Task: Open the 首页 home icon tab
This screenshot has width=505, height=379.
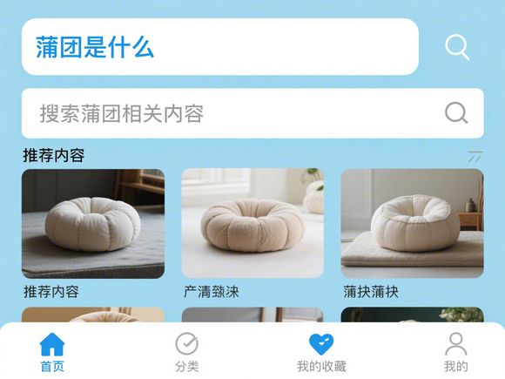Action: pyautogui.click(x=52, y=344)
